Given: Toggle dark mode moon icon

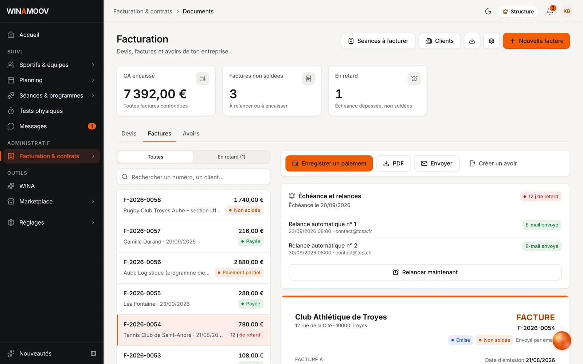Looking at the screenshot, I should (488, 11).
